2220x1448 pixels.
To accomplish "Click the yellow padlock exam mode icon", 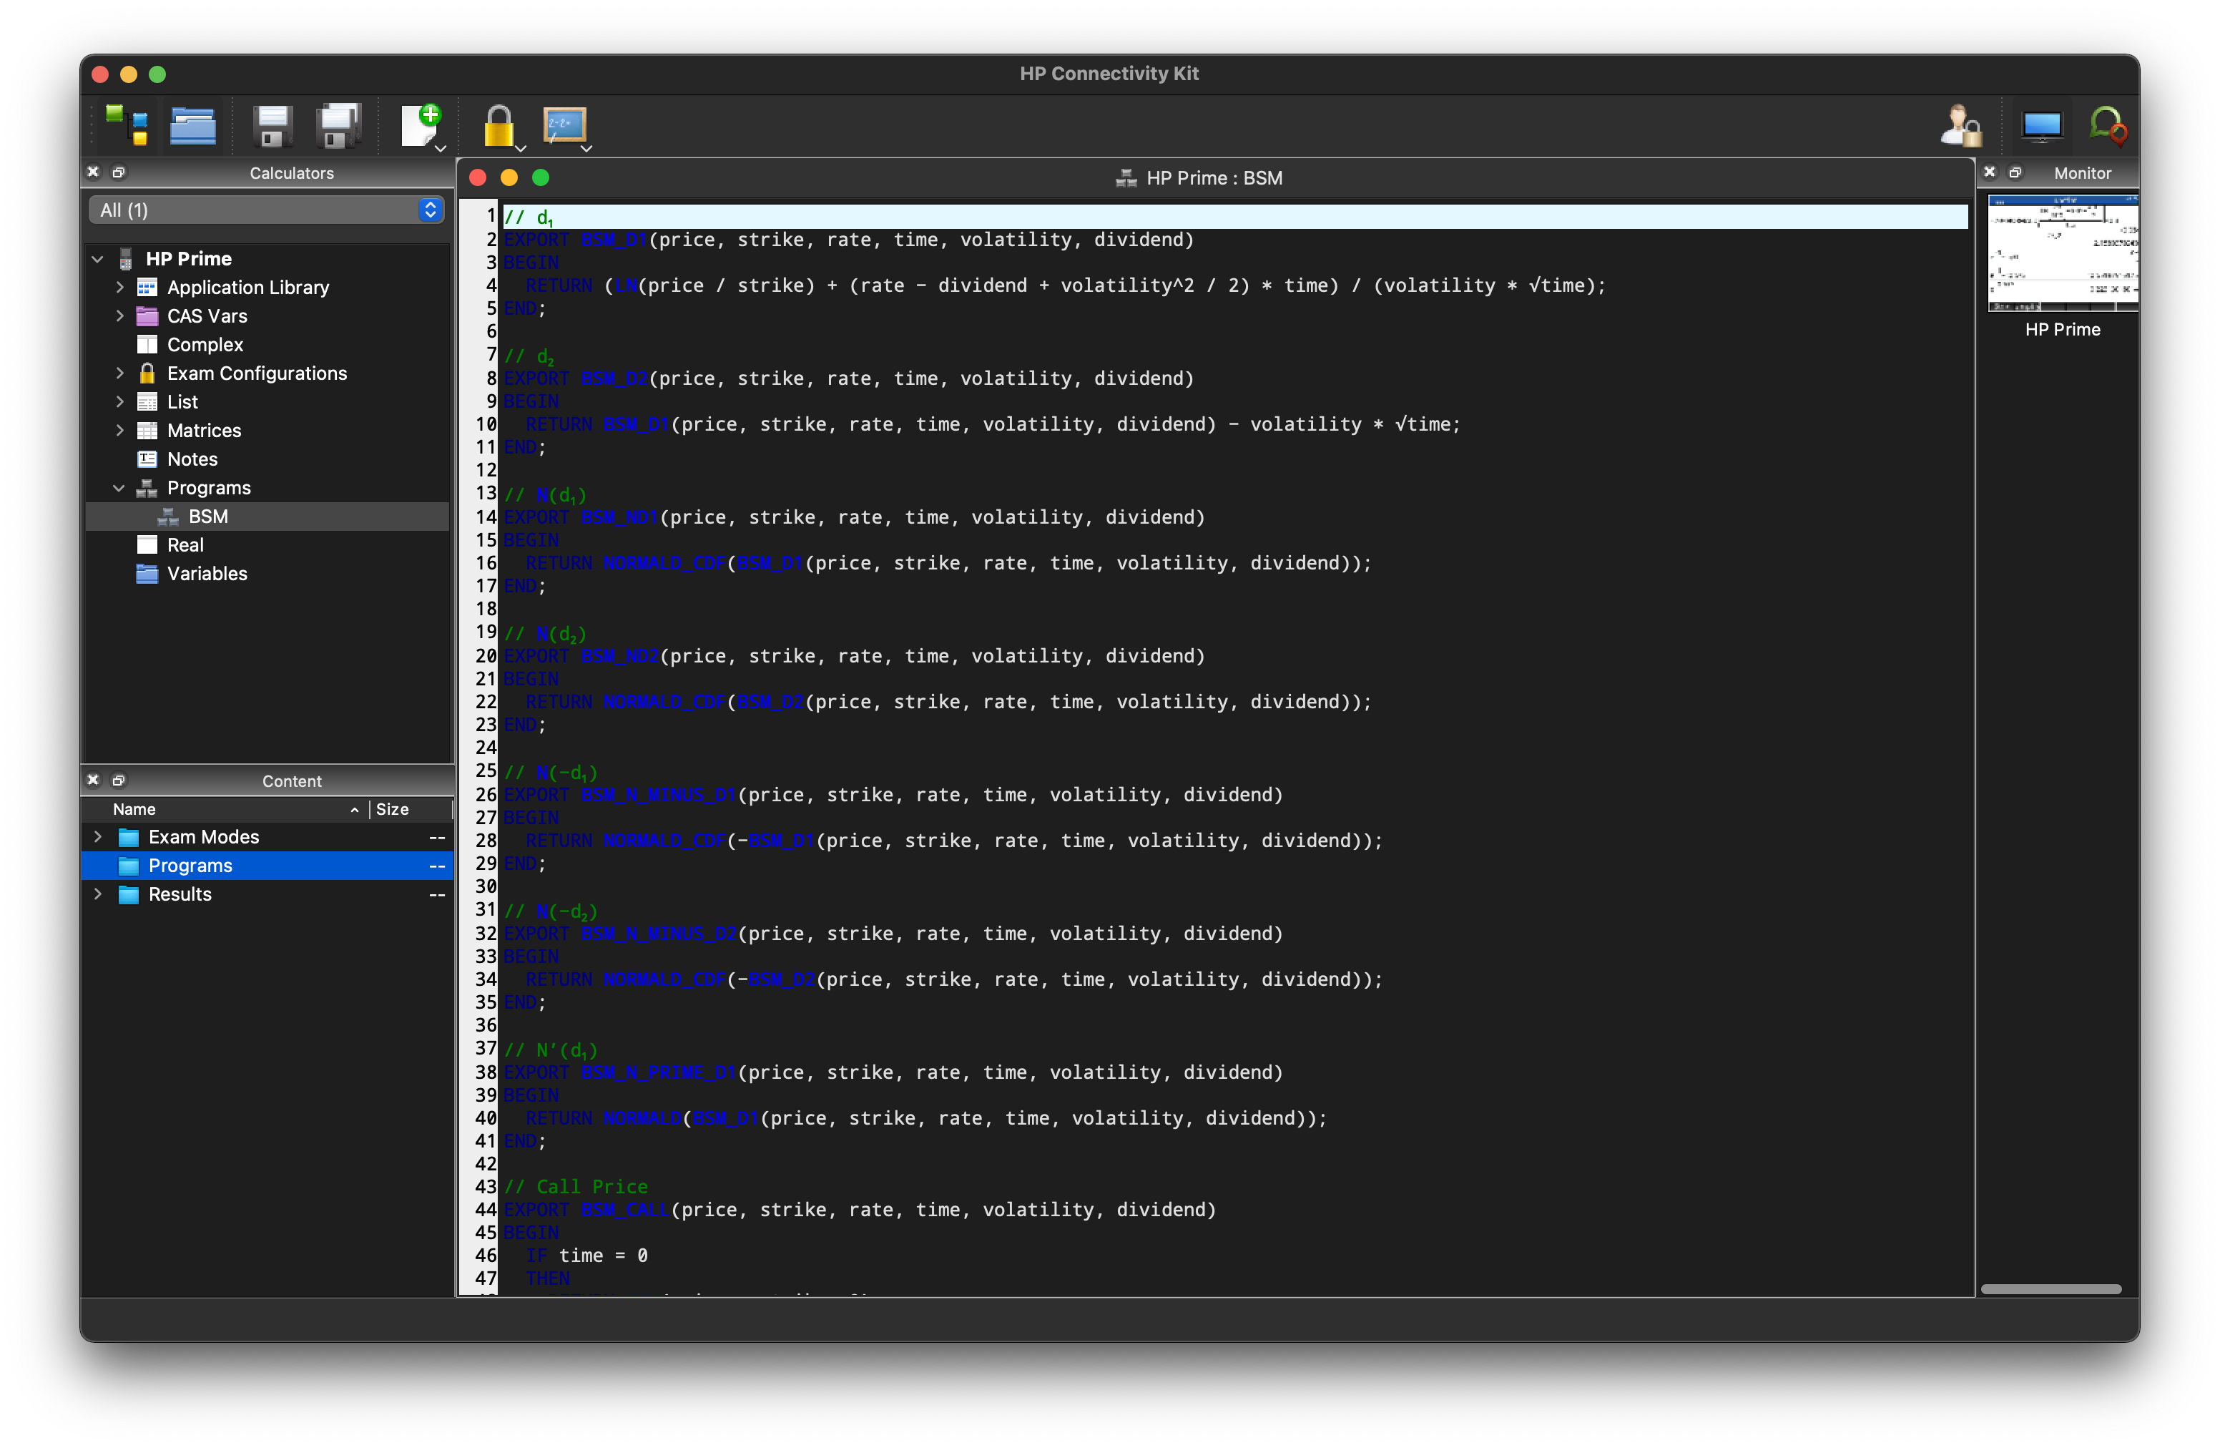I will (499, 125).
